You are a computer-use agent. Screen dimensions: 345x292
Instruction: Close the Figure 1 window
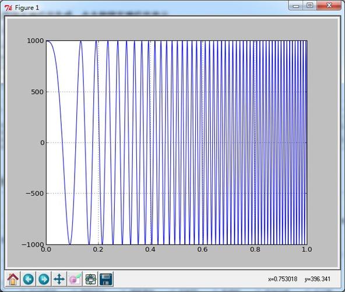(329, 5)
